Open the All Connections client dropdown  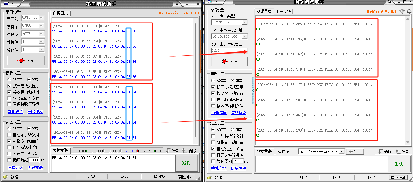[x=341, y=152]
